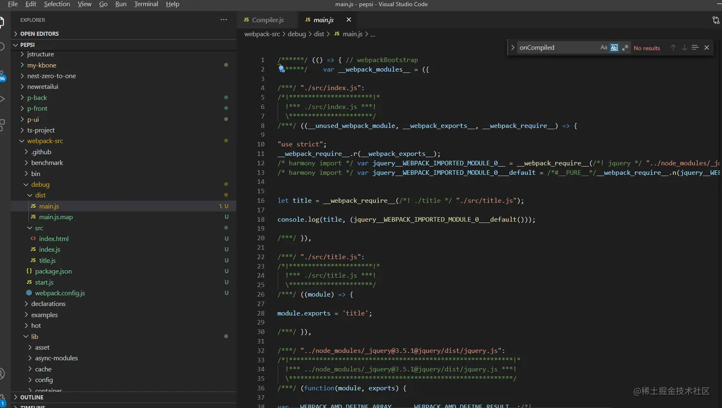The image size is (722, 408).
Task: Click the compare changes icon in editor toolbar
Action: (x=715, y=20)
